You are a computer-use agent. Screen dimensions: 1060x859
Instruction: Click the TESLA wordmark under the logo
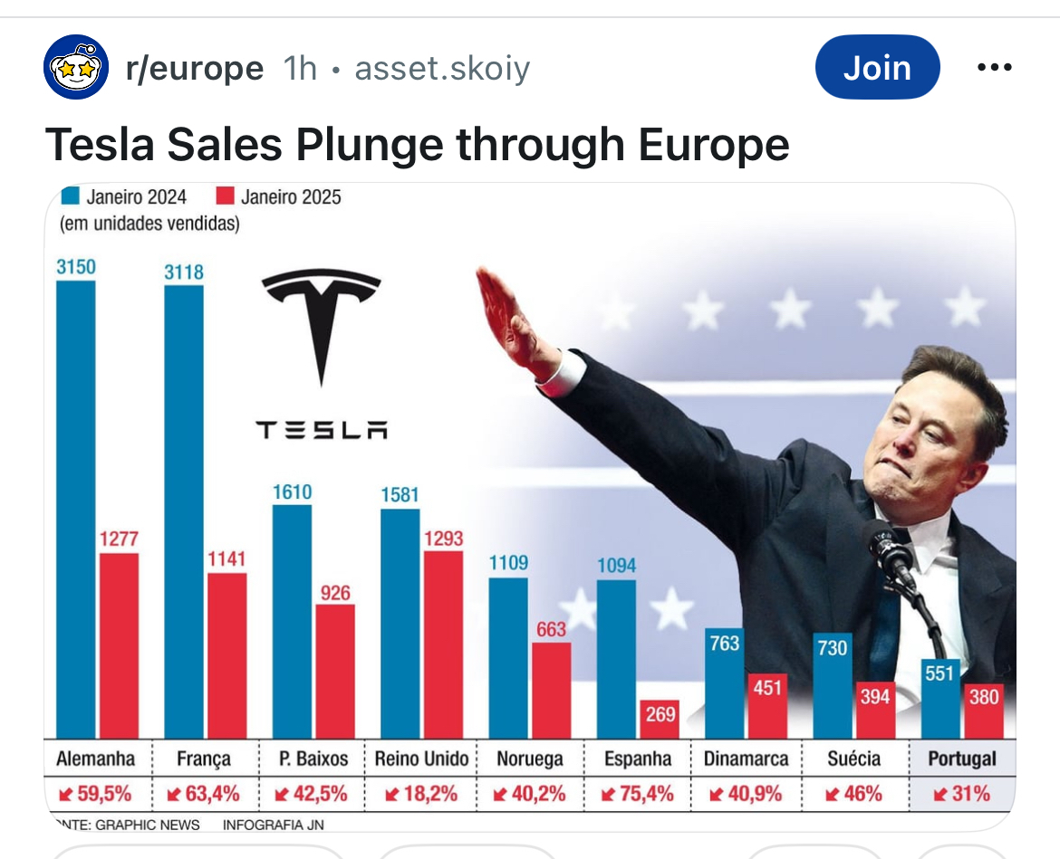pos(322,430)
